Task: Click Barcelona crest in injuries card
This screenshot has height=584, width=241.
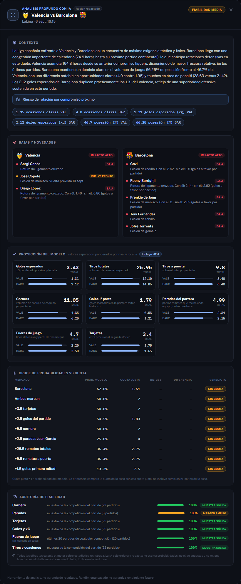Action: click(130, 155)
